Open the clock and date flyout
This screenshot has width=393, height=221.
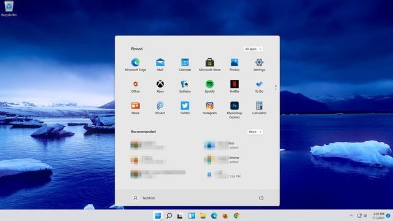coord(378,215)
